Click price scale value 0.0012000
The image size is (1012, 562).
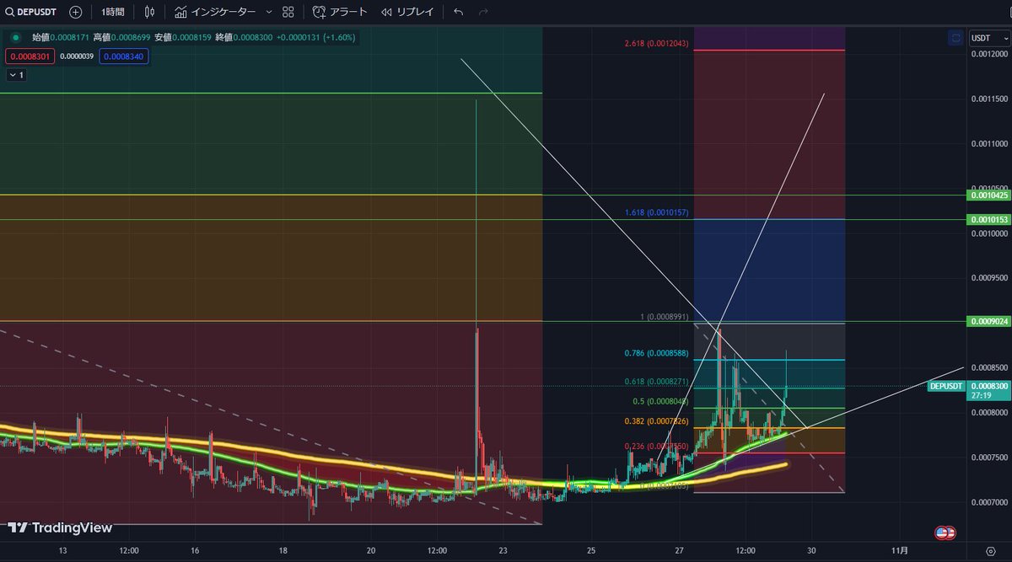(x=988, y=54)
